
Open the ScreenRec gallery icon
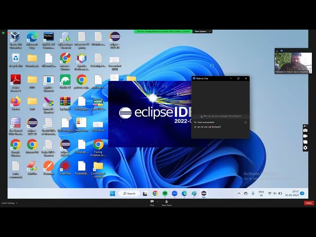point(305,142)
